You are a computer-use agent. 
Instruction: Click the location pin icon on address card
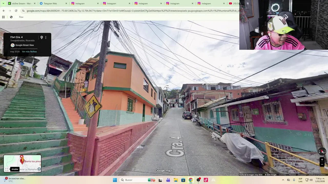coord(42,37)
